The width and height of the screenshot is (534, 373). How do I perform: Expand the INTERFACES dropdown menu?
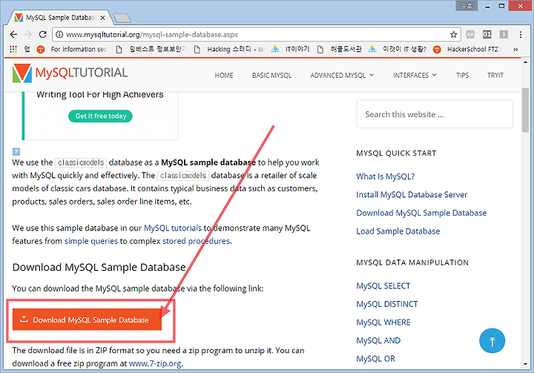click(415, 76)
